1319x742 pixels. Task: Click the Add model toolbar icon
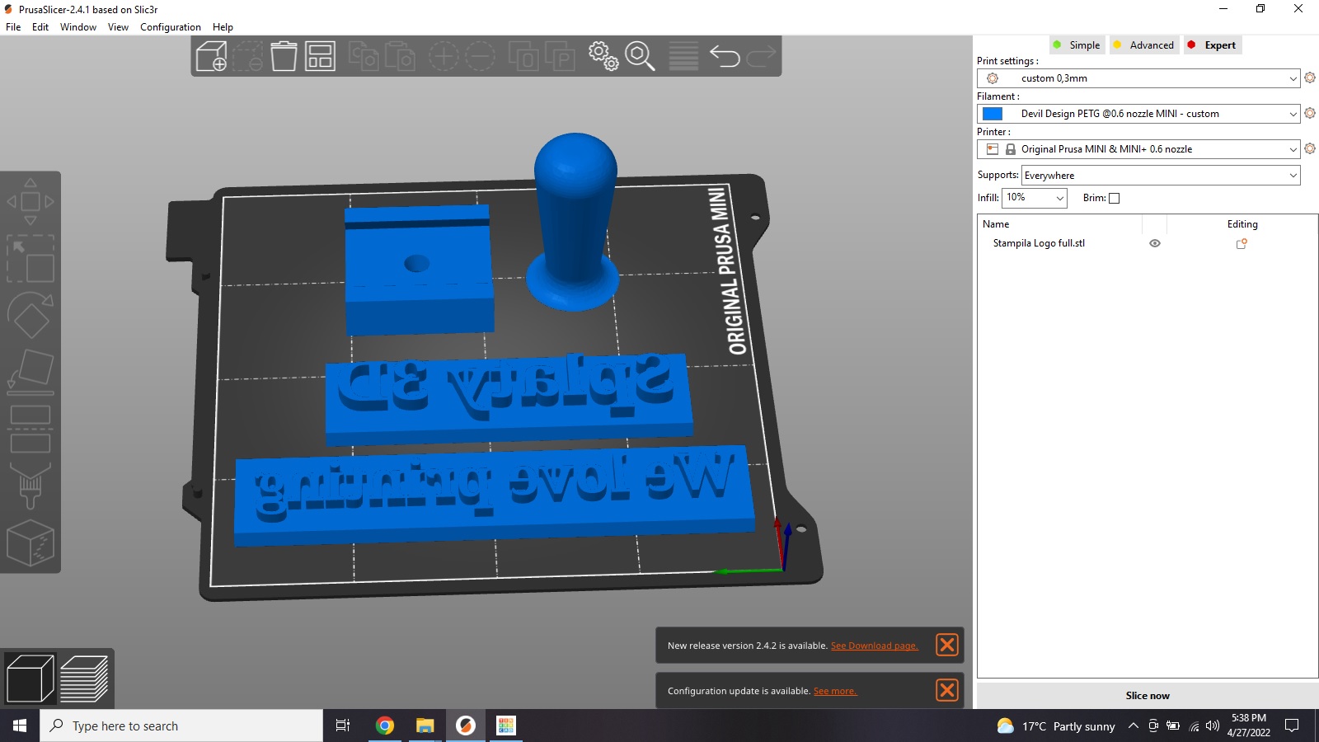(211, 56)
